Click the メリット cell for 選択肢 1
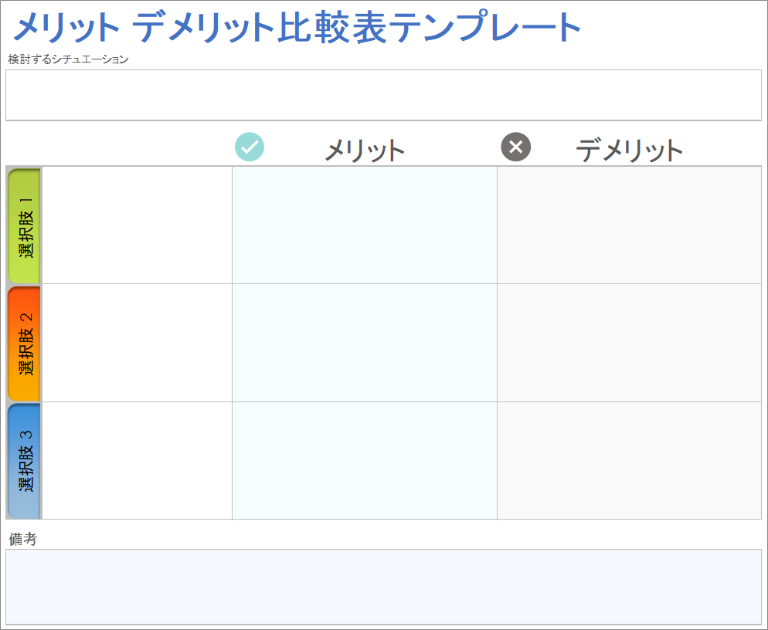 365,225
